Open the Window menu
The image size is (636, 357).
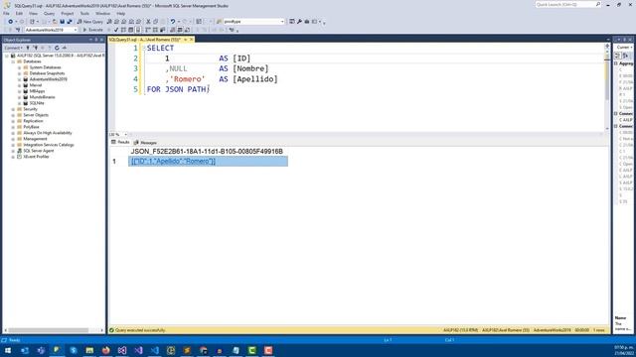102,13
